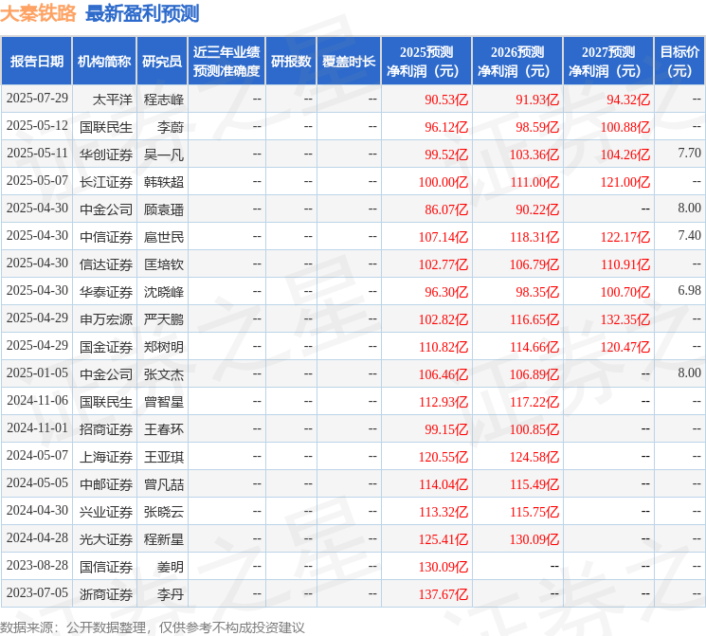This screenshot has width=706, height=636.
Task: Click target price 7.70
Action: [689, 154]
